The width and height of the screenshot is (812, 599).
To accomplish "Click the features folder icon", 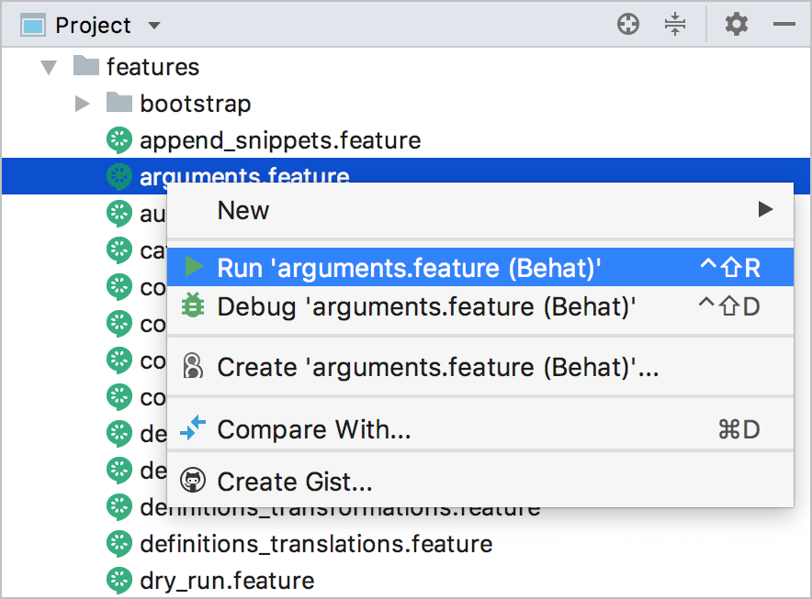I will [86, 66].
